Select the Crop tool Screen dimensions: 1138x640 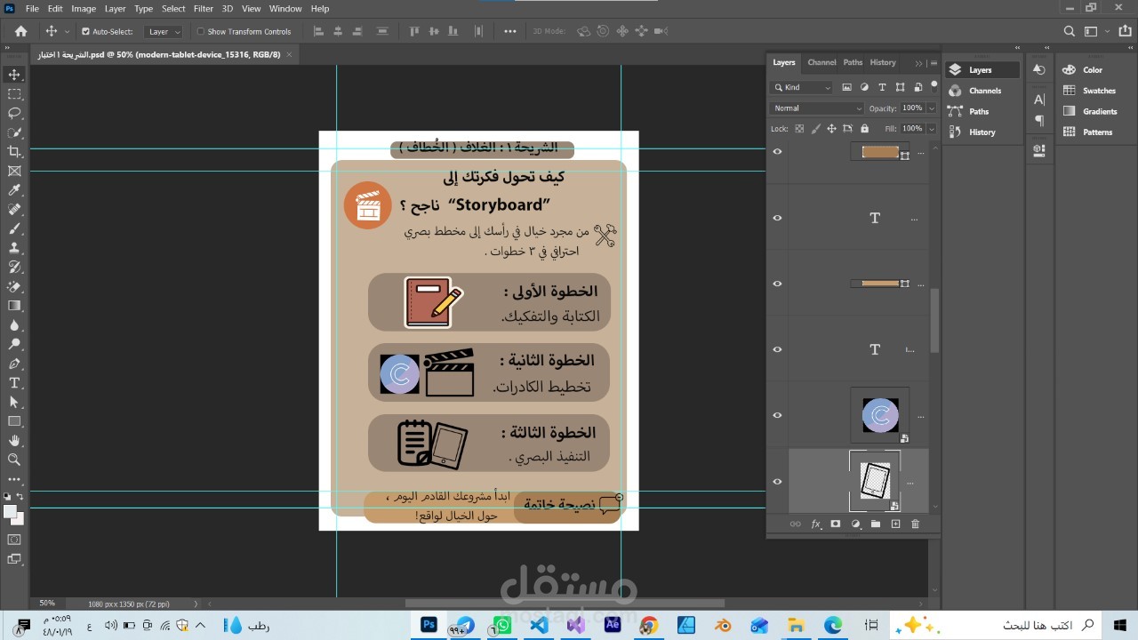tap(14, 152)
